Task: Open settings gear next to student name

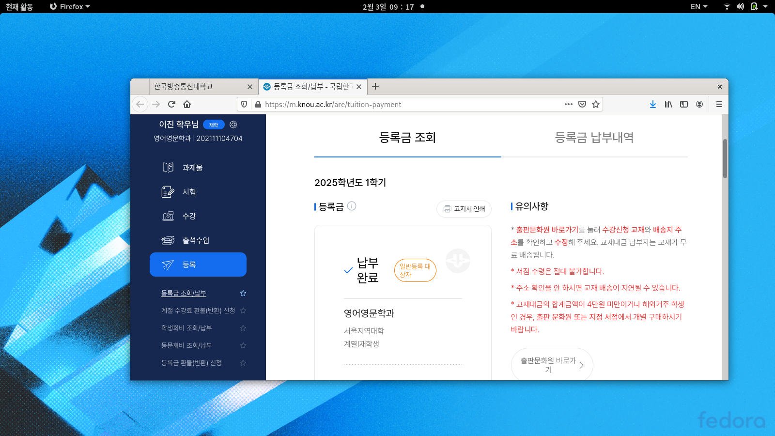Action: point(233,125)
